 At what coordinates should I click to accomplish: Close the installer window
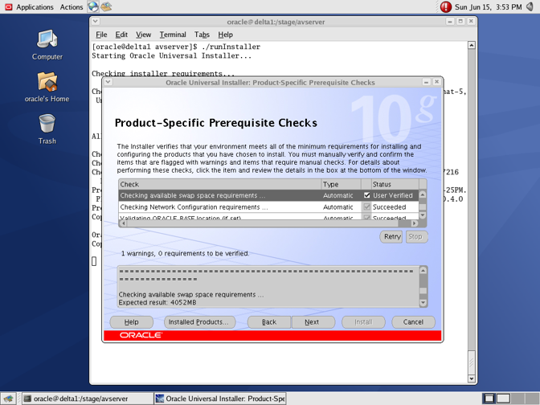436,82
